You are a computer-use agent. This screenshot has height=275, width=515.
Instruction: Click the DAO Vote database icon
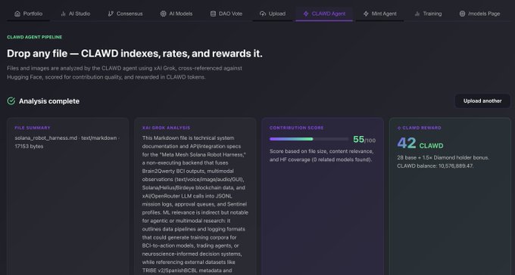point(213,14)
